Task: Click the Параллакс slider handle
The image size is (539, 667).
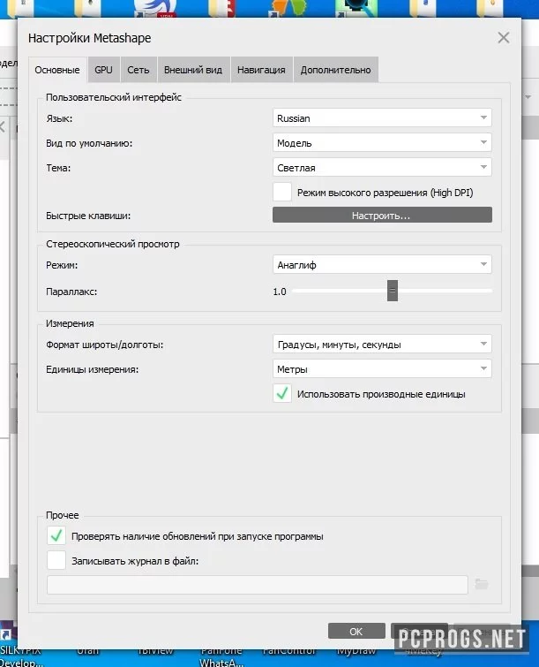Action: [393, 291]
